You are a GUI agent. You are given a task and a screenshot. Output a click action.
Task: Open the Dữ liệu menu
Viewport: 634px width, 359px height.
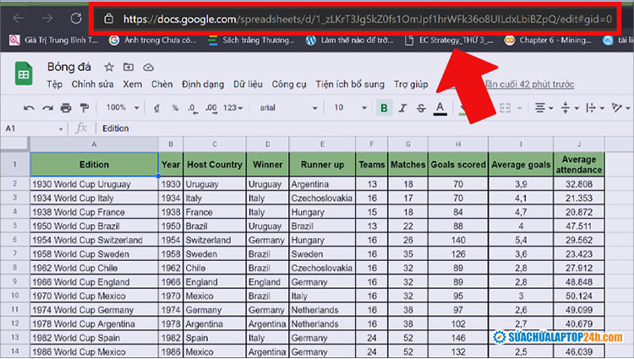pyautogui.click(x=248, y=84)
